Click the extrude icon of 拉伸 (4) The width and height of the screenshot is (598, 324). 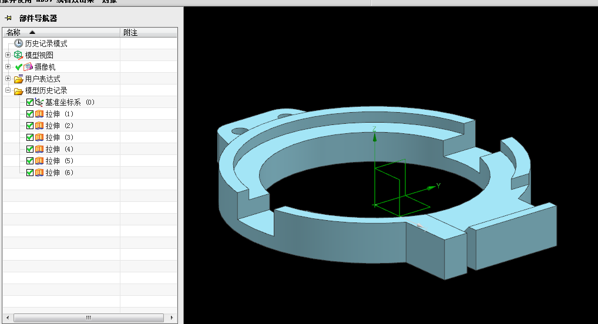click(x=39, y=149)
